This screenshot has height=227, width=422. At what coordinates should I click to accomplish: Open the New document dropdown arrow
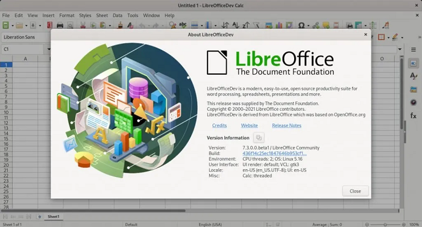[13, 25]
